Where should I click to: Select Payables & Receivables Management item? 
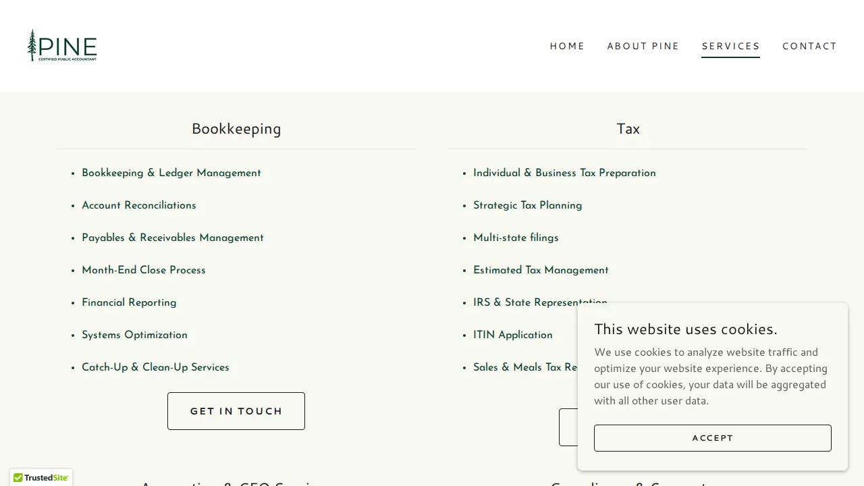(x=173, y=238)
